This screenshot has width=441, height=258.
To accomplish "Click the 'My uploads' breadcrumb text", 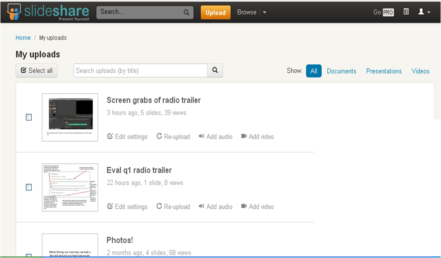I will (x=53, y=38).
